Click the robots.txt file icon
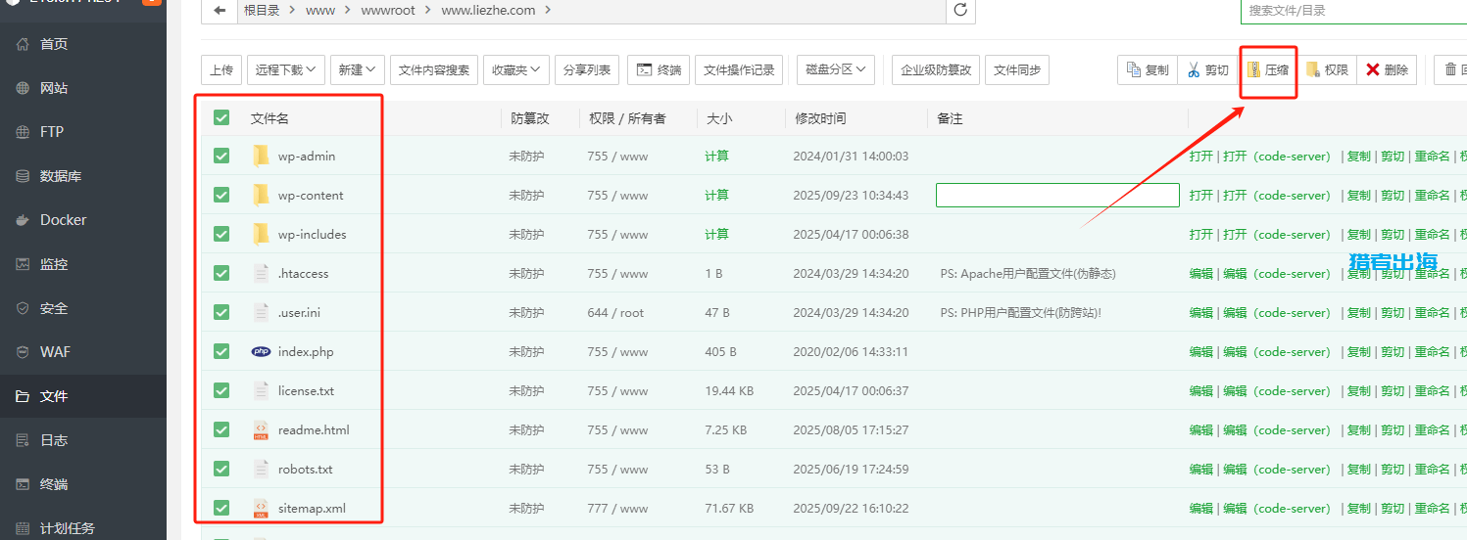Image resolution: width=1467 pixels, height=540 pixels. point(261,469)
